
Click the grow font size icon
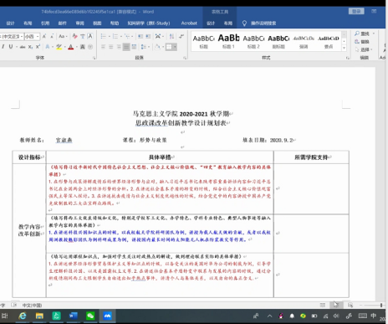(44, 36)
